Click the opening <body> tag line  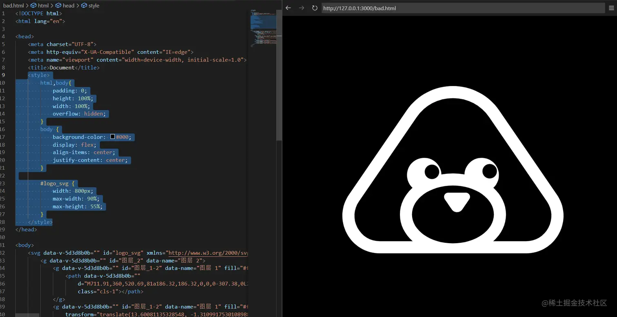coord(25,245)
